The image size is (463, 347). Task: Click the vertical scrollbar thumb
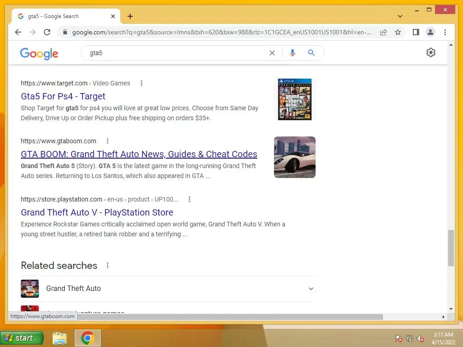[x=451, y=248]
